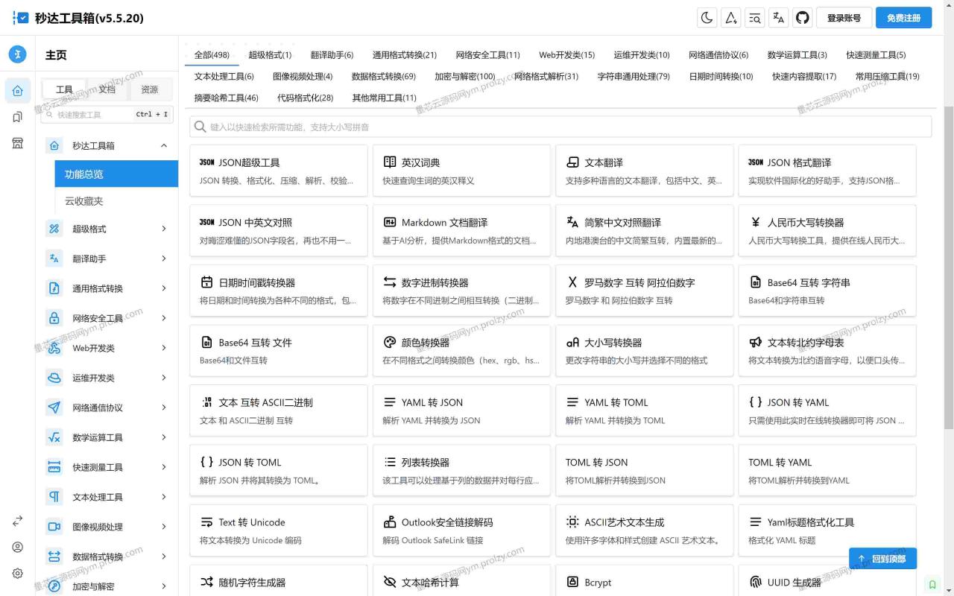This screenshot has width=954, height=596.
Task: Click the 通用格式转换 sidebar icon
Action: [x=54, y=288]
